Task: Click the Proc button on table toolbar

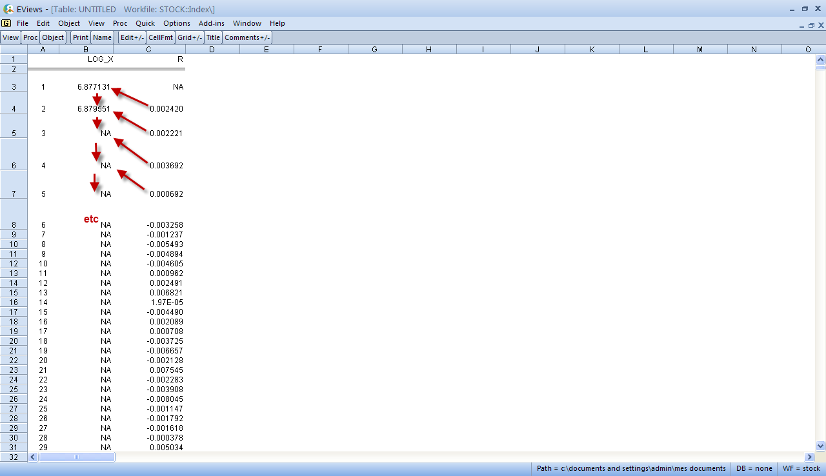Action: [x=31, y=37]
